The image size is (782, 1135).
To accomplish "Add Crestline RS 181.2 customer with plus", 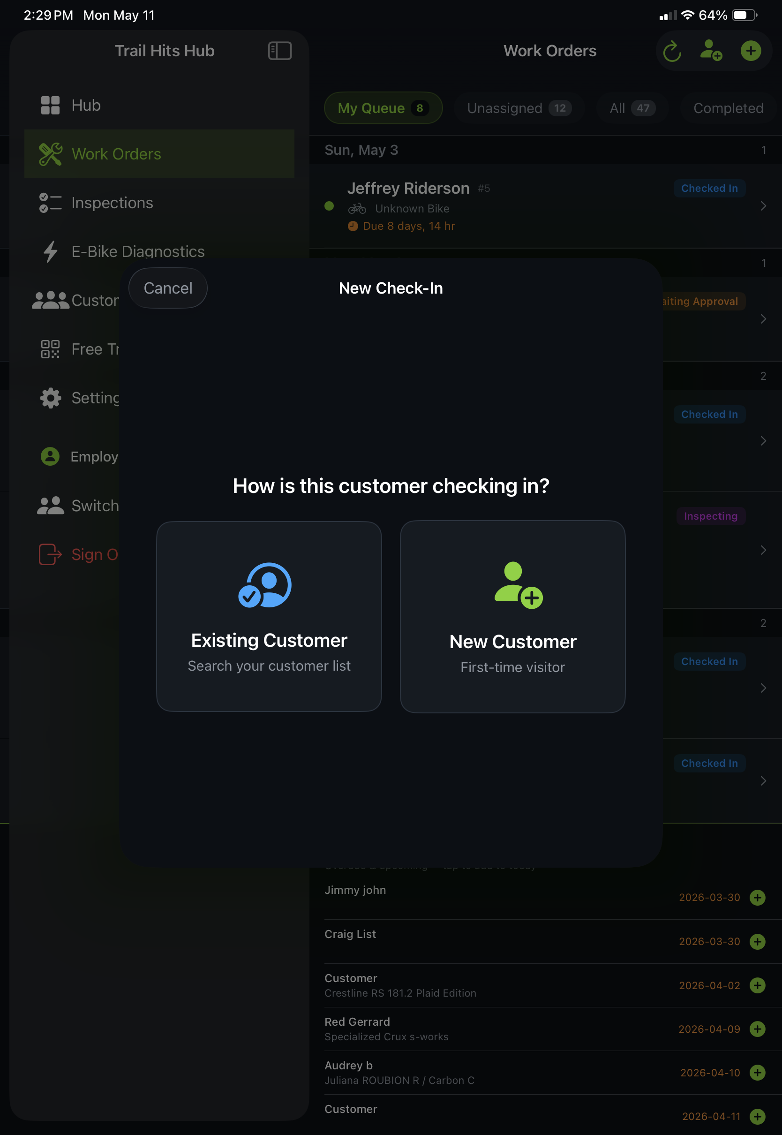I will [757, 985].
